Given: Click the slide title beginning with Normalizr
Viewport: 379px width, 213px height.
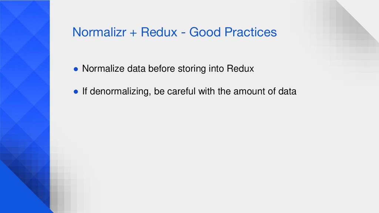Looking at the screenshot, I should point(175,32).
